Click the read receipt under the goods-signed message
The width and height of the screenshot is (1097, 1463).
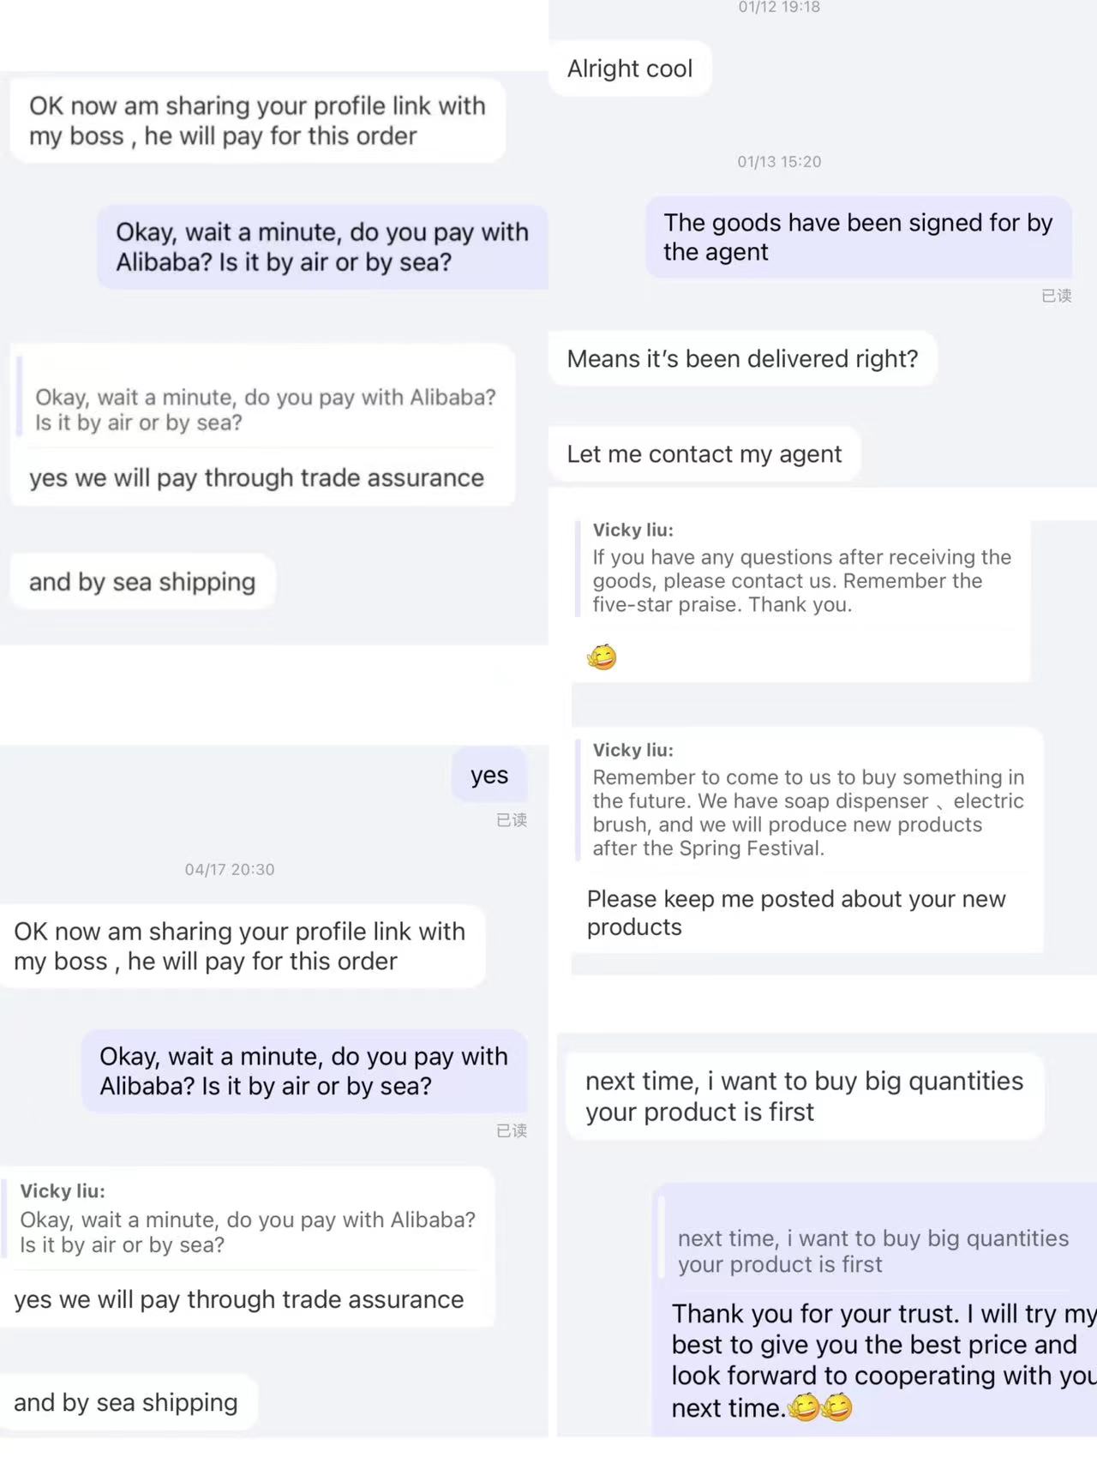(1056, 296)
